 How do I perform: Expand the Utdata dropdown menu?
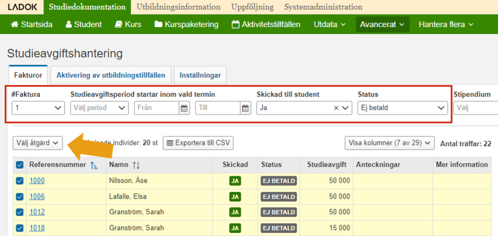(x=329, y=24)
